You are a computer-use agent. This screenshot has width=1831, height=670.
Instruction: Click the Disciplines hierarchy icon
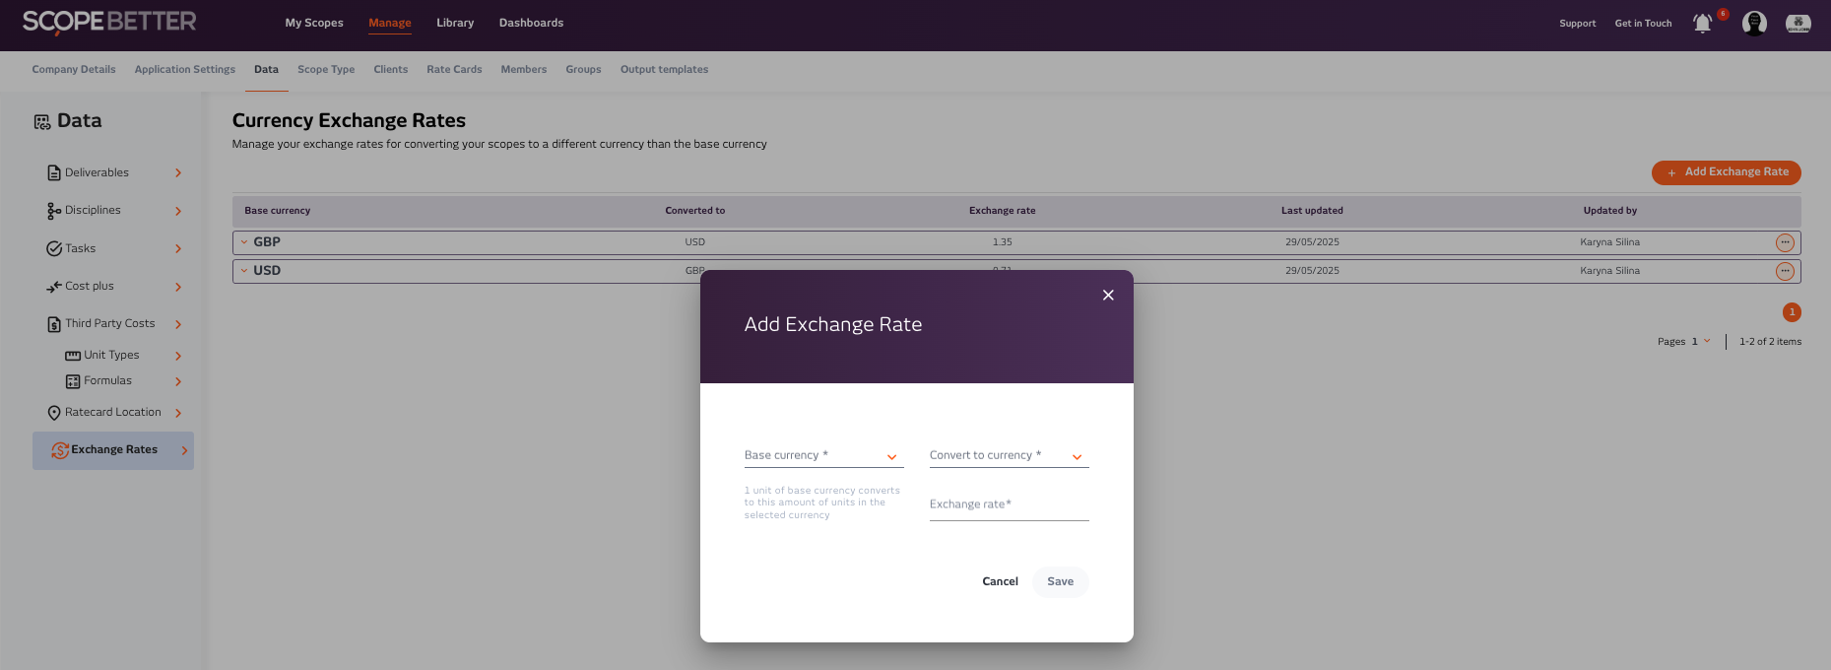[54, 211]
